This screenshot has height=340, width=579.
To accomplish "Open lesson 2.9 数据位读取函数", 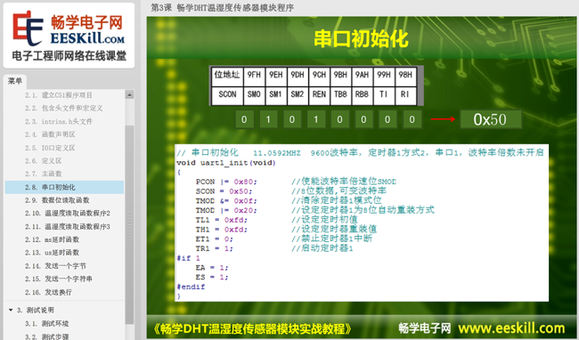I will point(57,200).
